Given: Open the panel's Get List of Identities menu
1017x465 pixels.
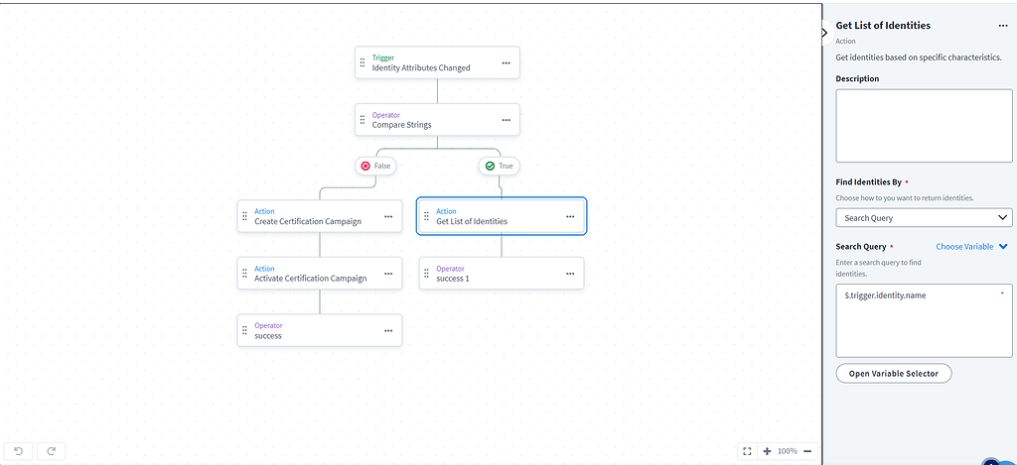Looking at the screenshot, I should [x=1003, y=26].
